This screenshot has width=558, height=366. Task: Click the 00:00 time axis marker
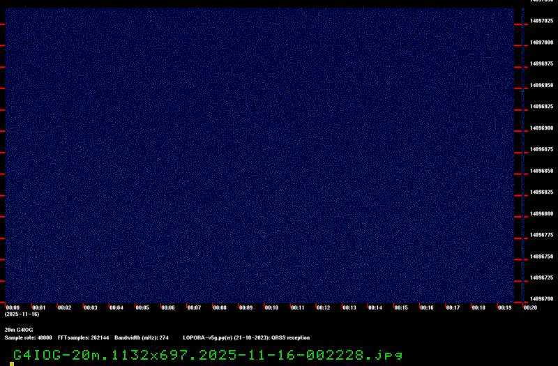(13, 307)
